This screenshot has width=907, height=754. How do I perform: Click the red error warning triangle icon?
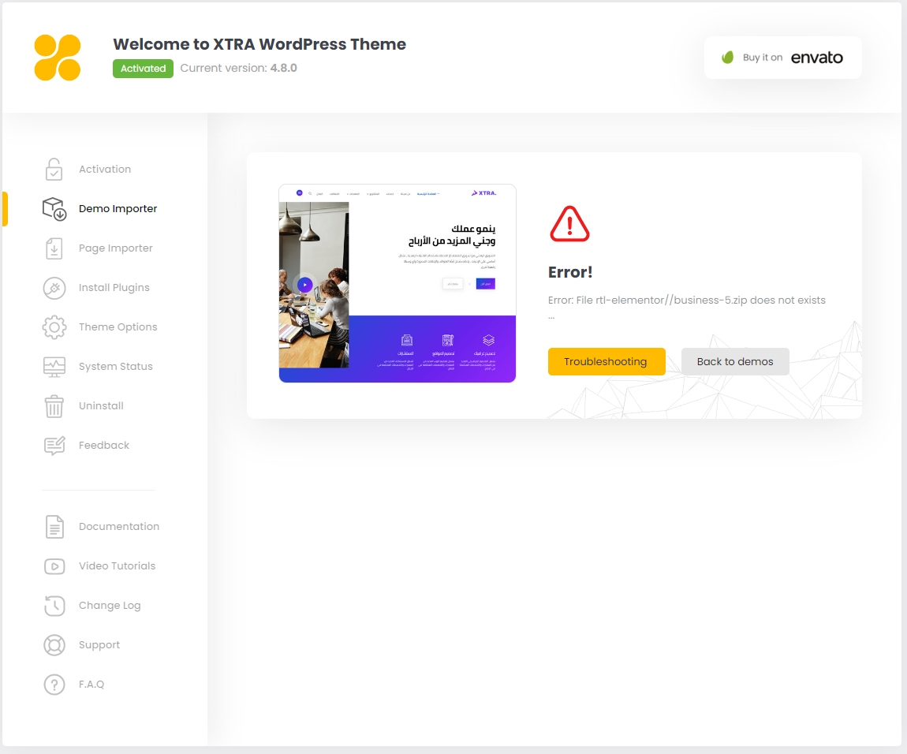pyautogui.click(x=569, y=224)
